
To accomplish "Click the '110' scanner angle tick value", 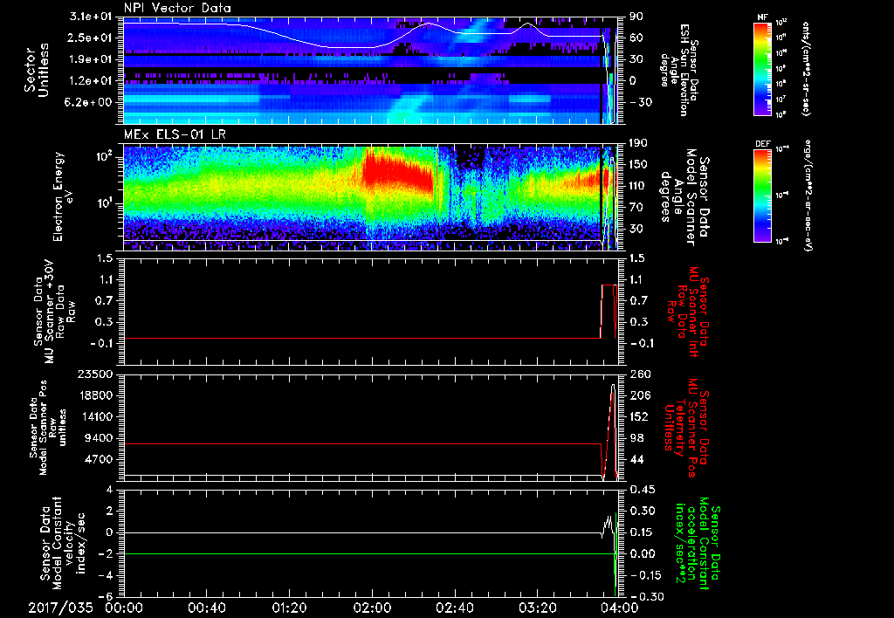I will pos(640,186).
